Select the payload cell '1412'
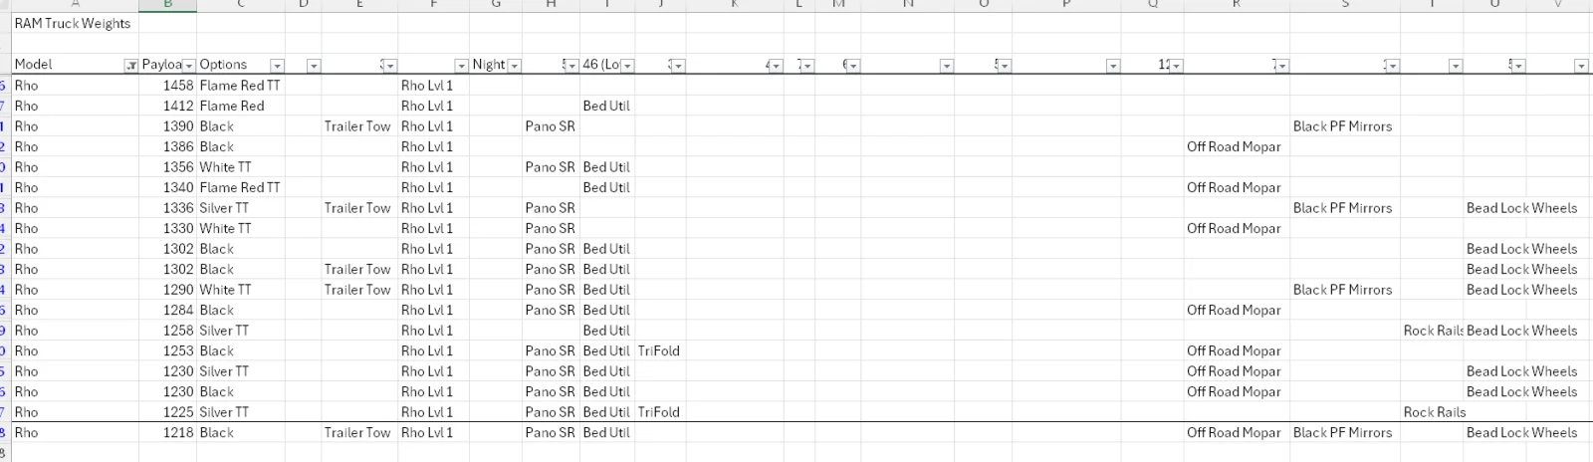The width and height of the screenshot is (1593, 462). coord(178,106)
